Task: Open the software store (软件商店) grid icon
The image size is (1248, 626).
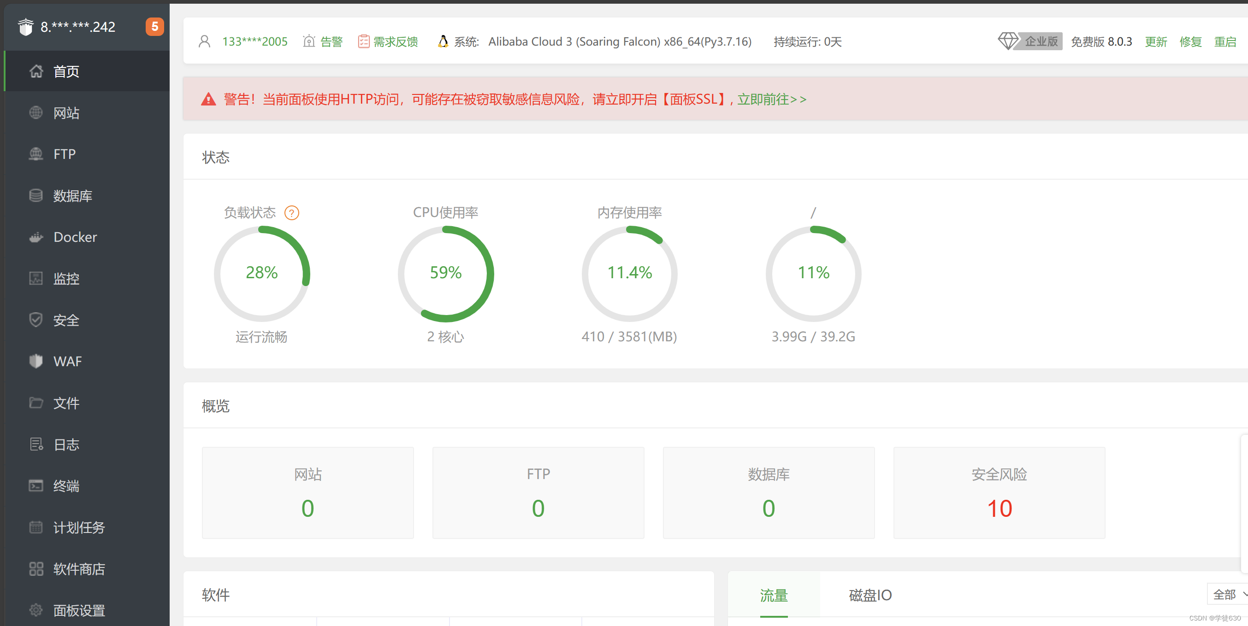Action: coord(36,569)
